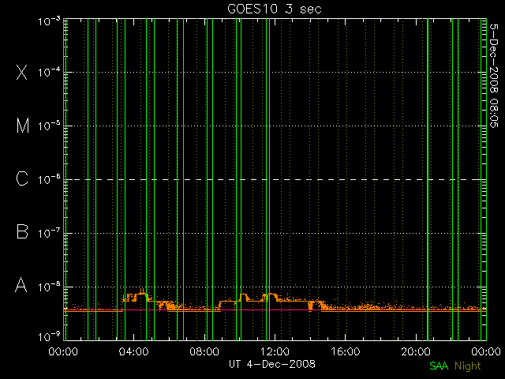Click the 16:00 time axis label
Screen dimensions: 505x379
346,351
